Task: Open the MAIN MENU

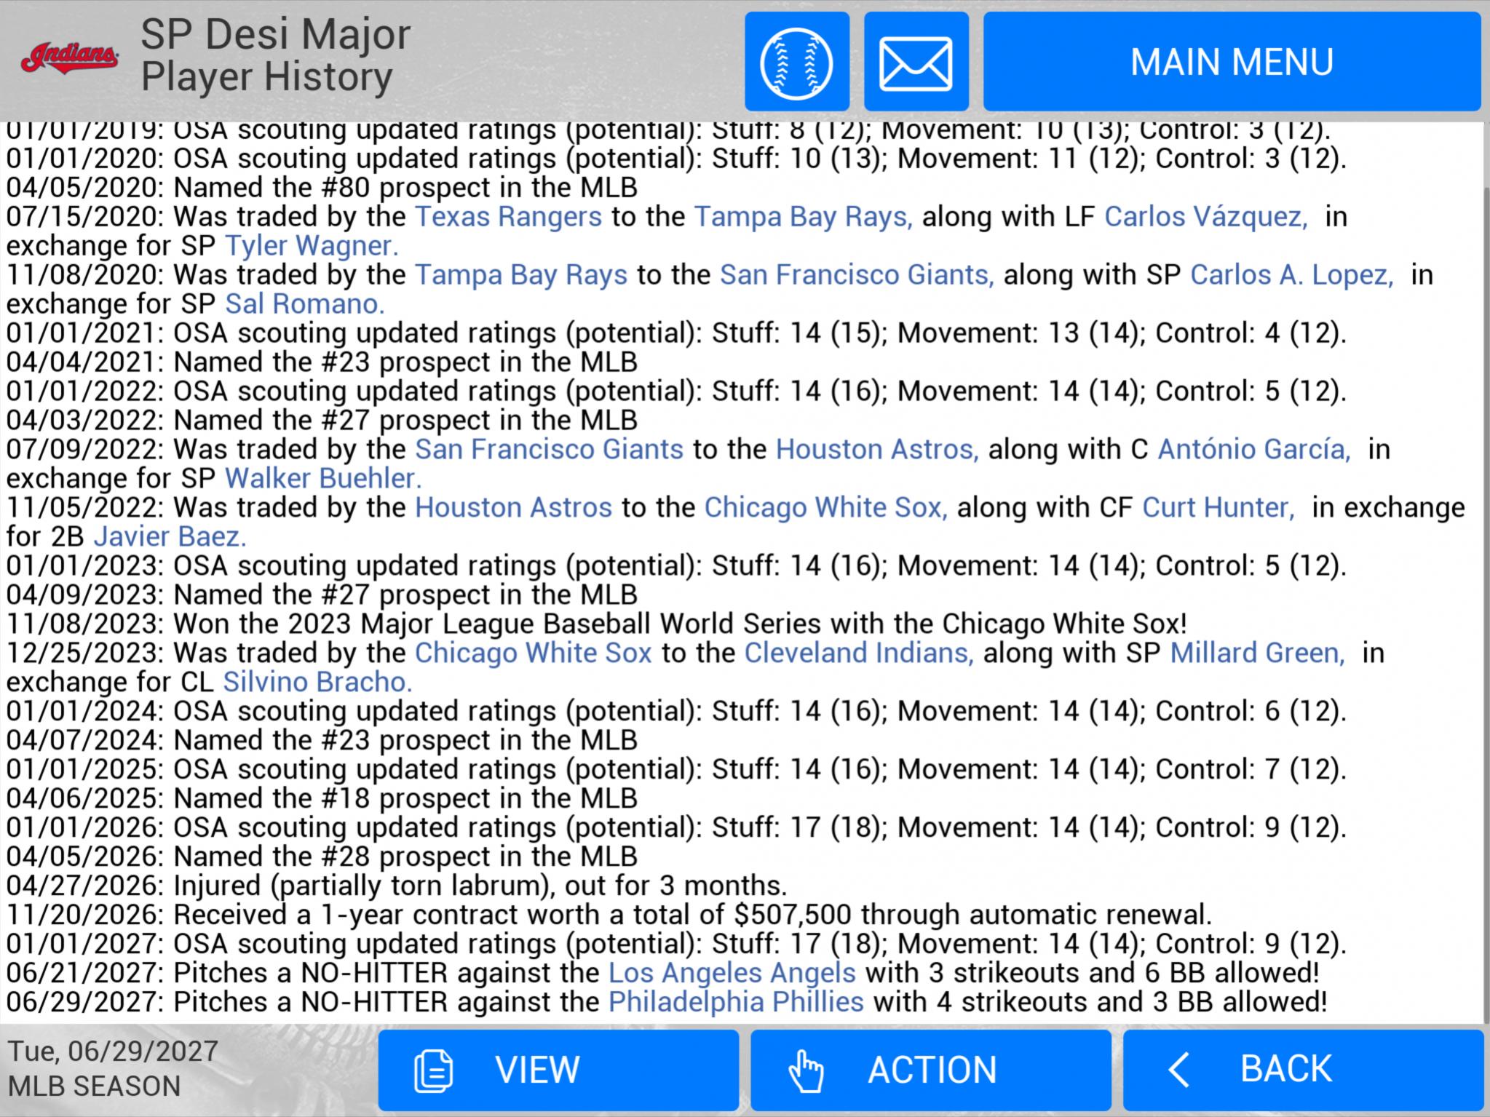Action: tap(1232, 62)
